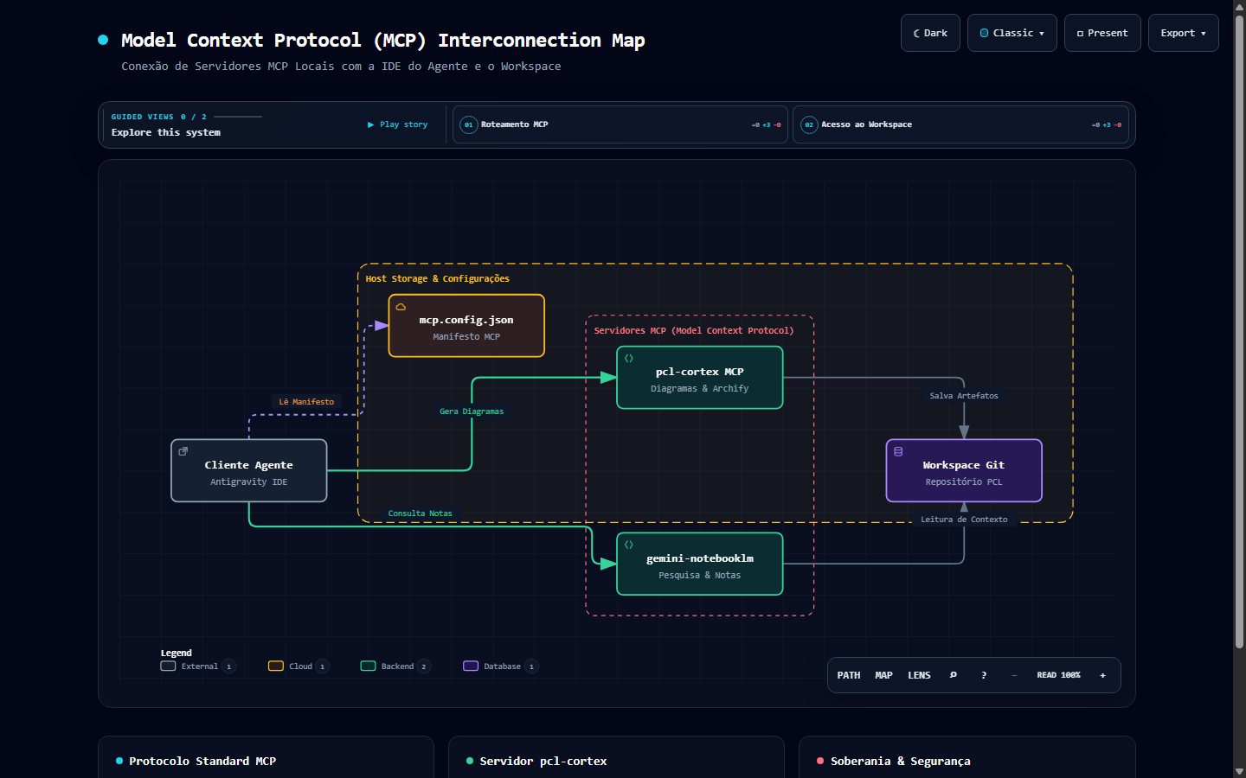1246x778 pixels.
Task: Zoom out with the minus button
Action: coord(1014,675)
